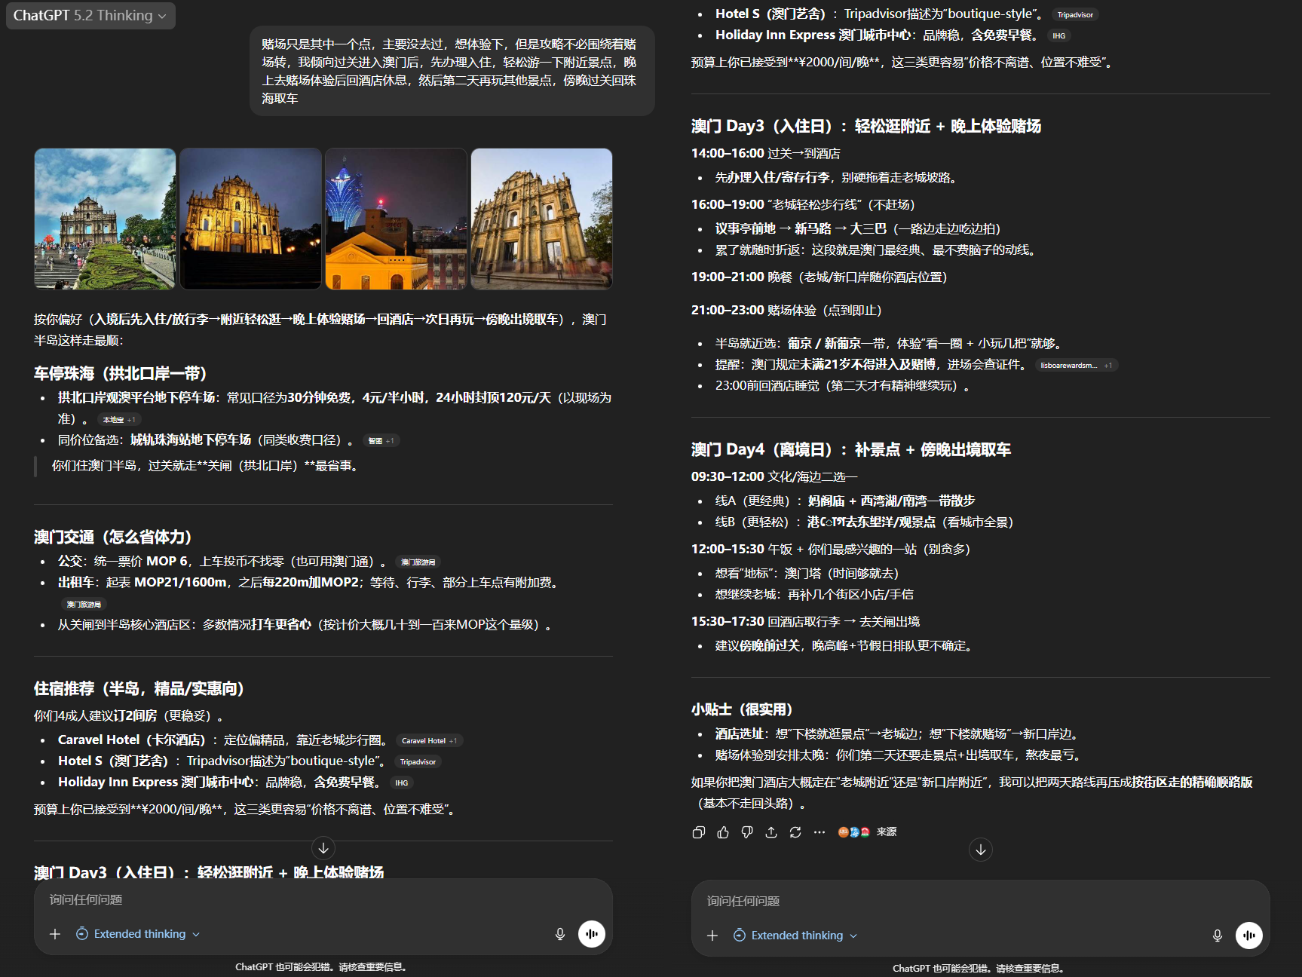Click the scroll-down arrow in the left pane
Image resolution: width=1302 pixels, height=977 pixels.
[323, 848]
